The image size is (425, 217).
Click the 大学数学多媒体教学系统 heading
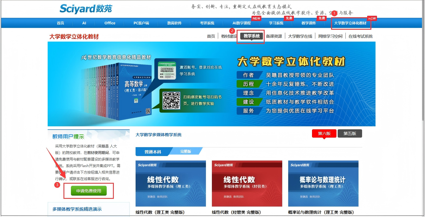click(159, 135)
